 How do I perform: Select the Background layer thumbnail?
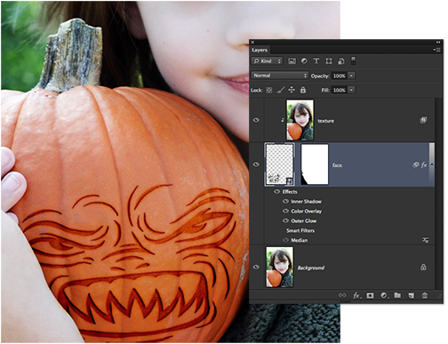coord(280,268)
